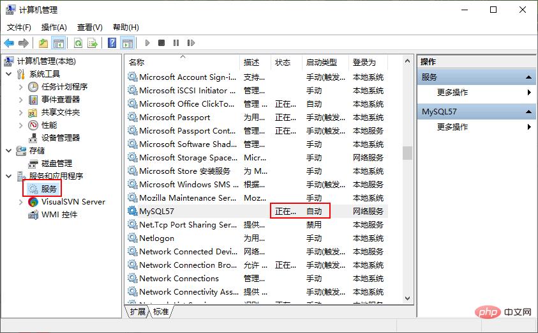538x333 pixels.
Task: Click the Up one level folder icon
Action: pos(43,43)
